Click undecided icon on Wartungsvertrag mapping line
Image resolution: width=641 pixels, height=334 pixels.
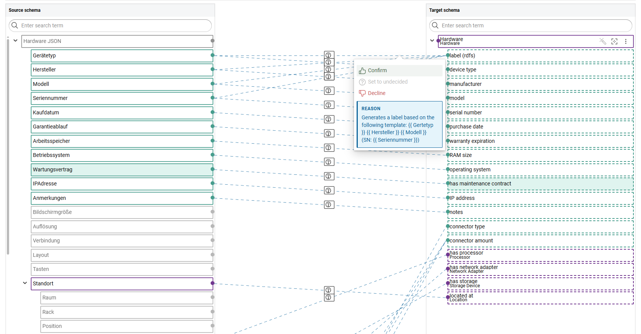[329, 176]
